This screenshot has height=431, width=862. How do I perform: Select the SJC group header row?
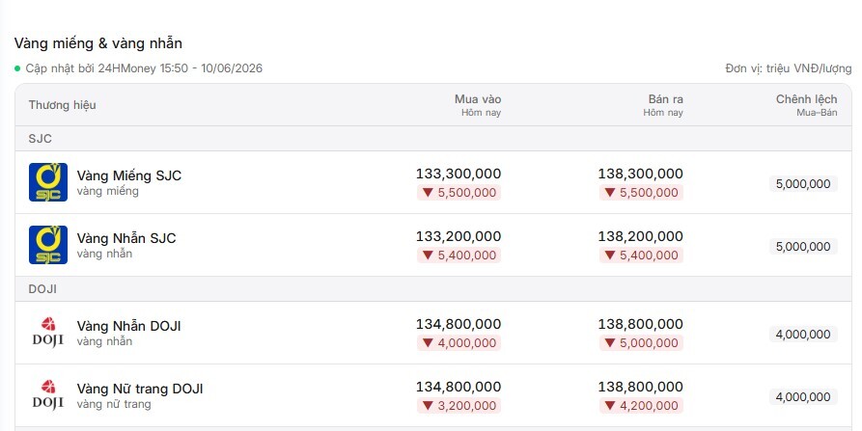click(433, 138)
